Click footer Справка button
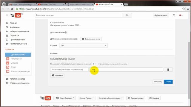This screenshot has height=107, width=191. point(154,98)
